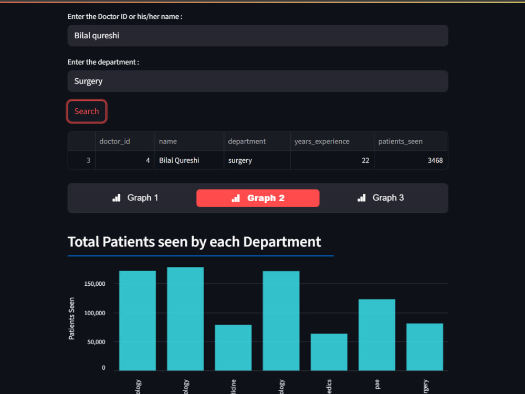Screen dimensions: 525x394
Task: Click the bar chart icon beside Graph 3
Action: coord(362,198)
